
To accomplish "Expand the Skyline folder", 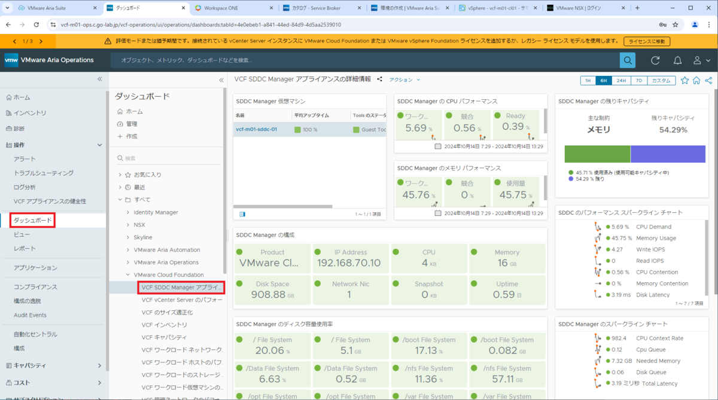I will coord(128,237).
